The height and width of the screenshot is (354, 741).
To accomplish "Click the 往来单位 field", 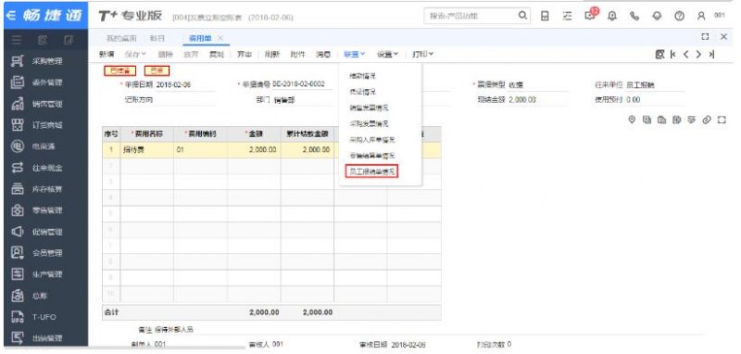I will (x=655, y=85).
